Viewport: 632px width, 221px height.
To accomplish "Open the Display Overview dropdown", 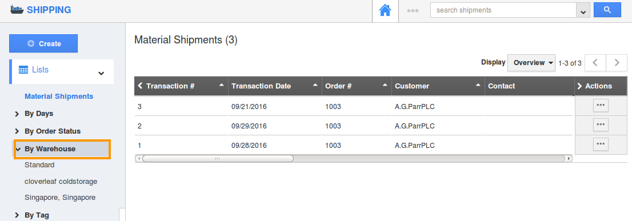I will pos(531,63).
